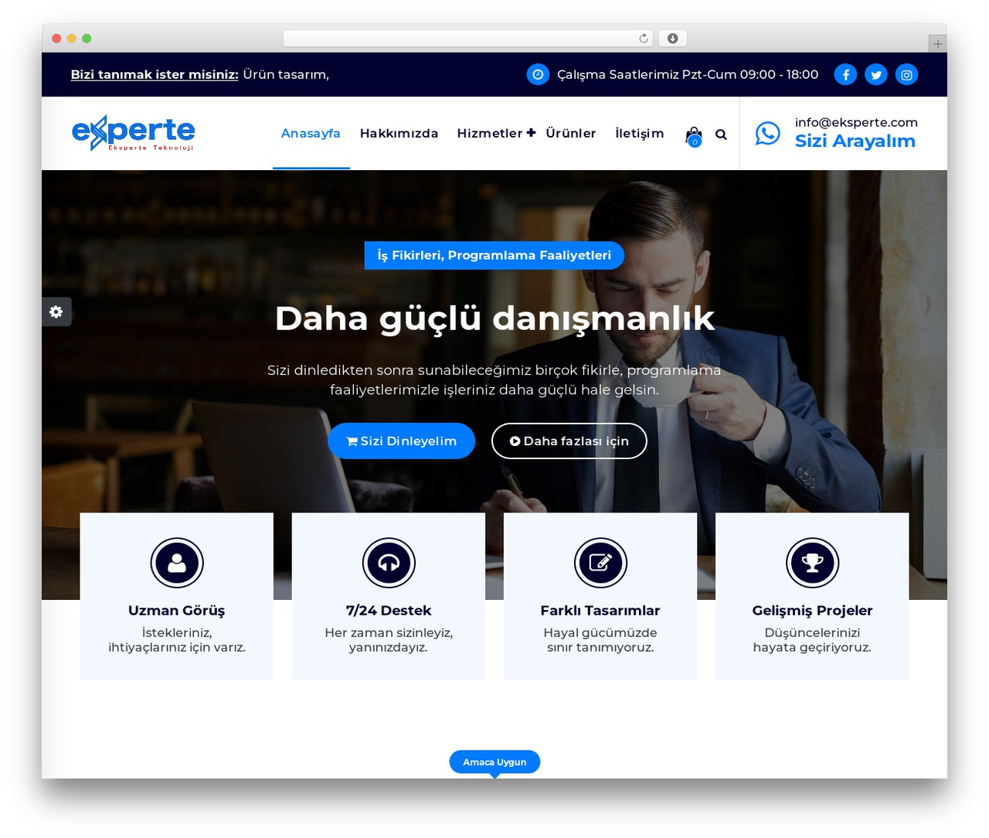This screenshot has height=838, width=989.
Task: Click the Çalışma Saatlerimiz Pzt-Cum 09:00 - 18:00 text
Action: click(688, 74)
